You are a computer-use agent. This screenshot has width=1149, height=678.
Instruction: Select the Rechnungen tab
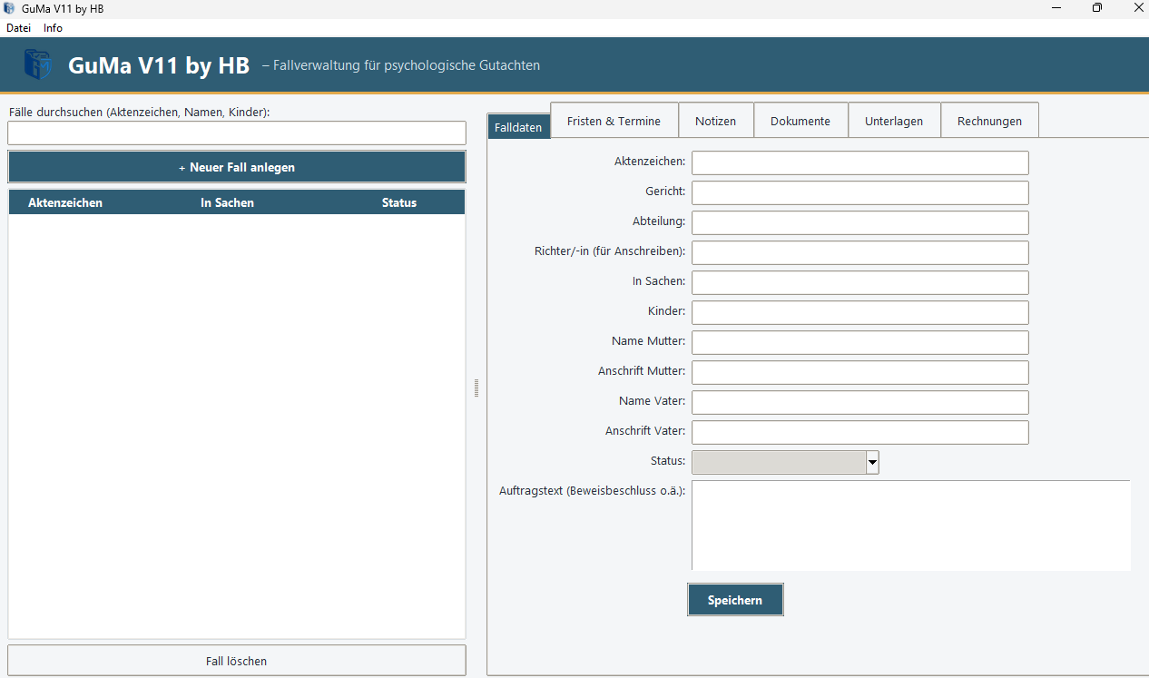(x=989, y=121)
